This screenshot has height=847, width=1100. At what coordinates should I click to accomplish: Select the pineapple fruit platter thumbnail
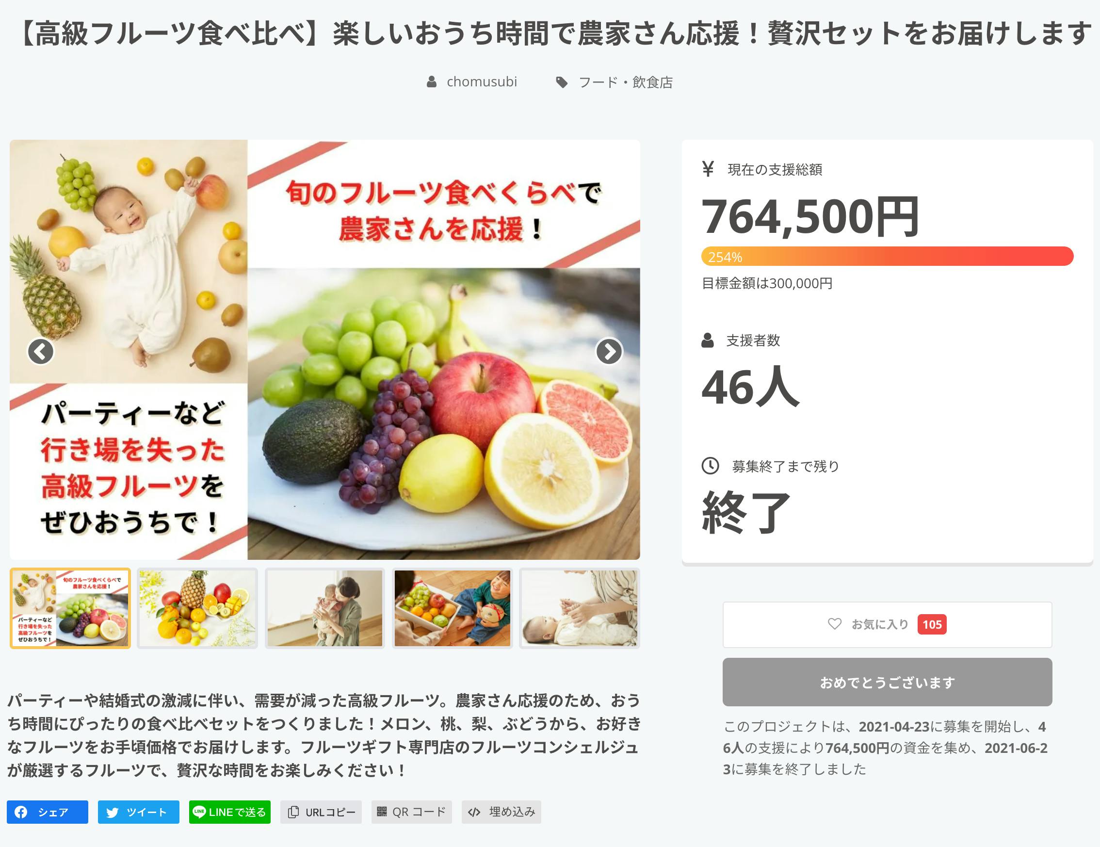197,608
